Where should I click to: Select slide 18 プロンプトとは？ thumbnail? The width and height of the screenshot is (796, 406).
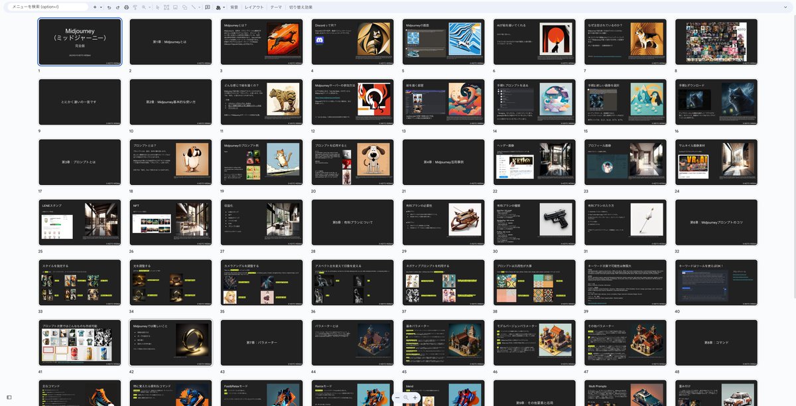point(170,162)
